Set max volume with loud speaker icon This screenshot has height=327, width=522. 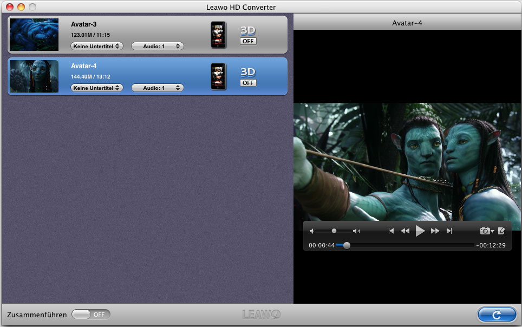coord(356,231)
